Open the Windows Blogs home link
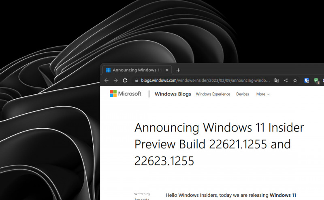Screen dimensions: 324x200 (173, 94)
